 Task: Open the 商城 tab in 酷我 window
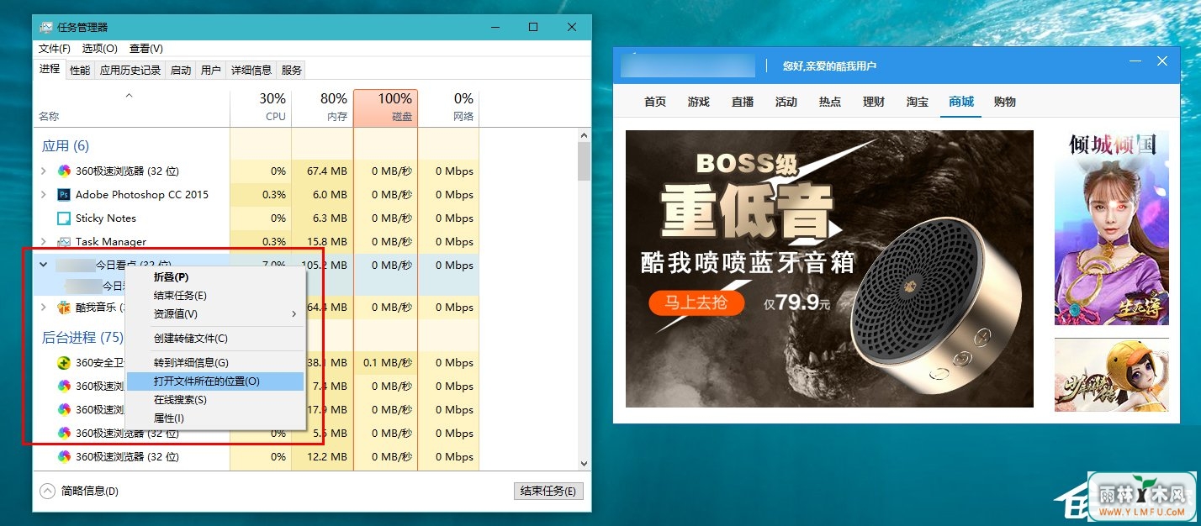[961, 102]
